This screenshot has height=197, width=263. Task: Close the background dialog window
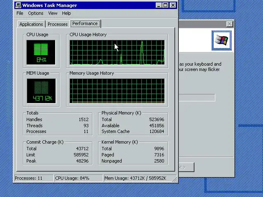229,24
